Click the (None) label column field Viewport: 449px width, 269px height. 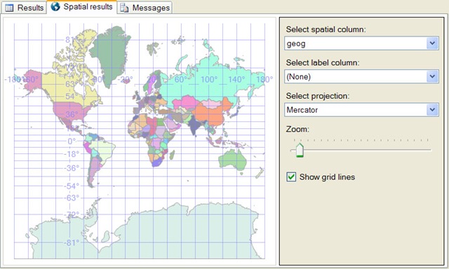[361, 76]
